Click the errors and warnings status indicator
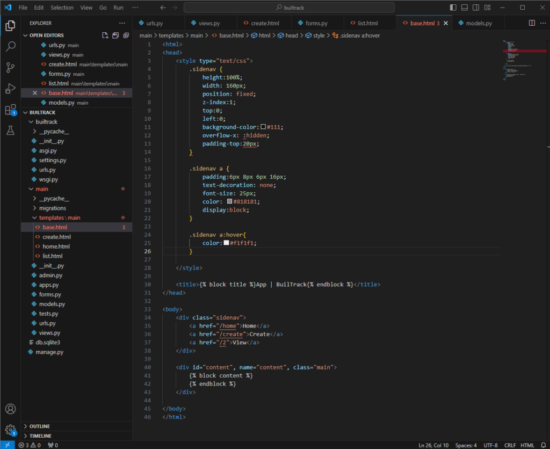This screenshot has width=550, height=449. pos(30,445)
